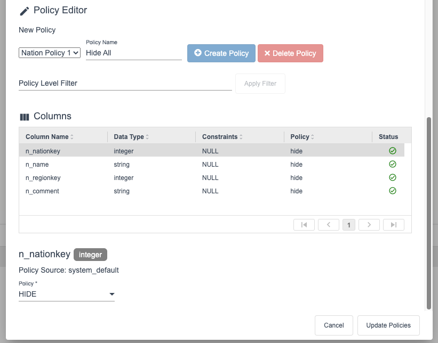Click status checkmark for n_nationkey row
Image resolution: width=438 pixels, height=343 pixels.
tap(393, 151)
